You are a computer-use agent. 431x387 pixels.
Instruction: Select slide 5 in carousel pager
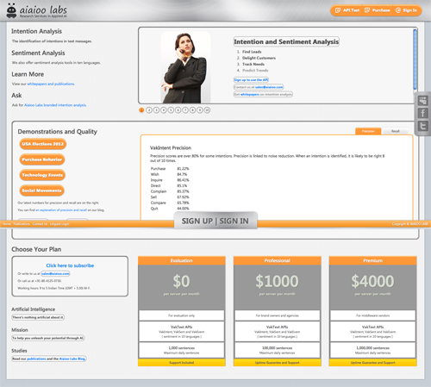pyautogui.click(x=171, y=110)
